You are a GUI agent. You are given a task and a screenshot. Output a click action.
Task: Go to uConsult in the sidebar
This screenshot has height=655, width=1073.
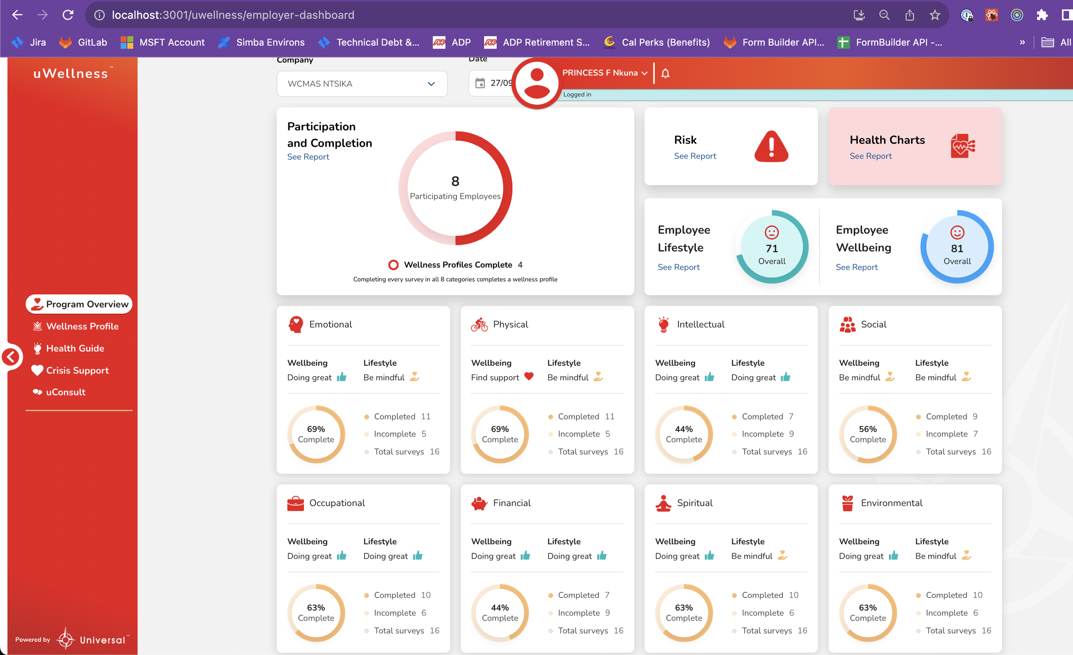click(x=65, y=392)
